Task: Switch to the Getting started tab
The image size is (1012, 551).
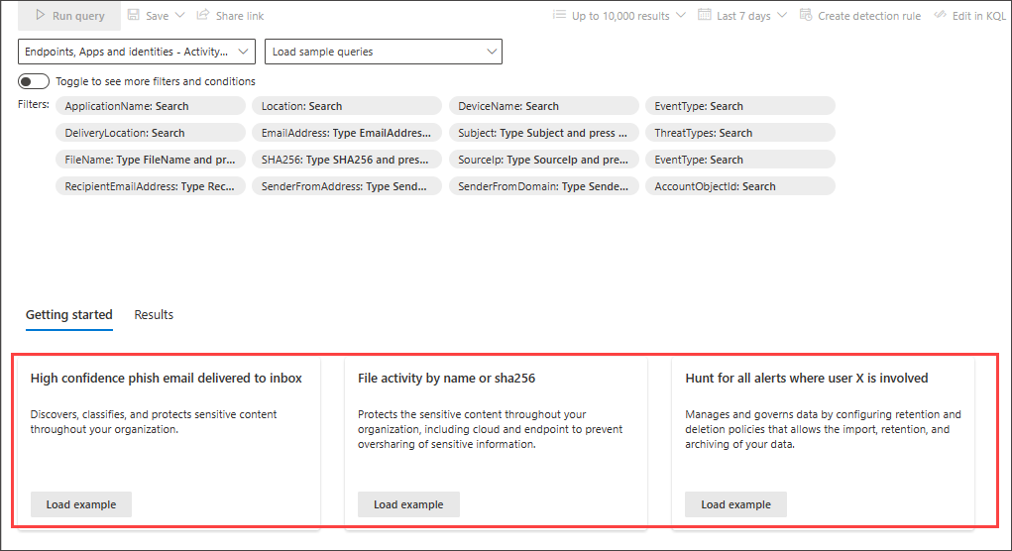Action: point(69,315)
